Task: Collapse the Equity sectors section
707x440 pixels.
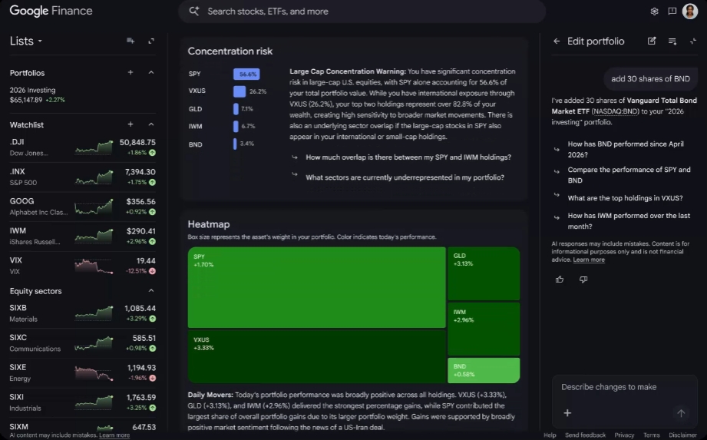Action: coord(151,291)
